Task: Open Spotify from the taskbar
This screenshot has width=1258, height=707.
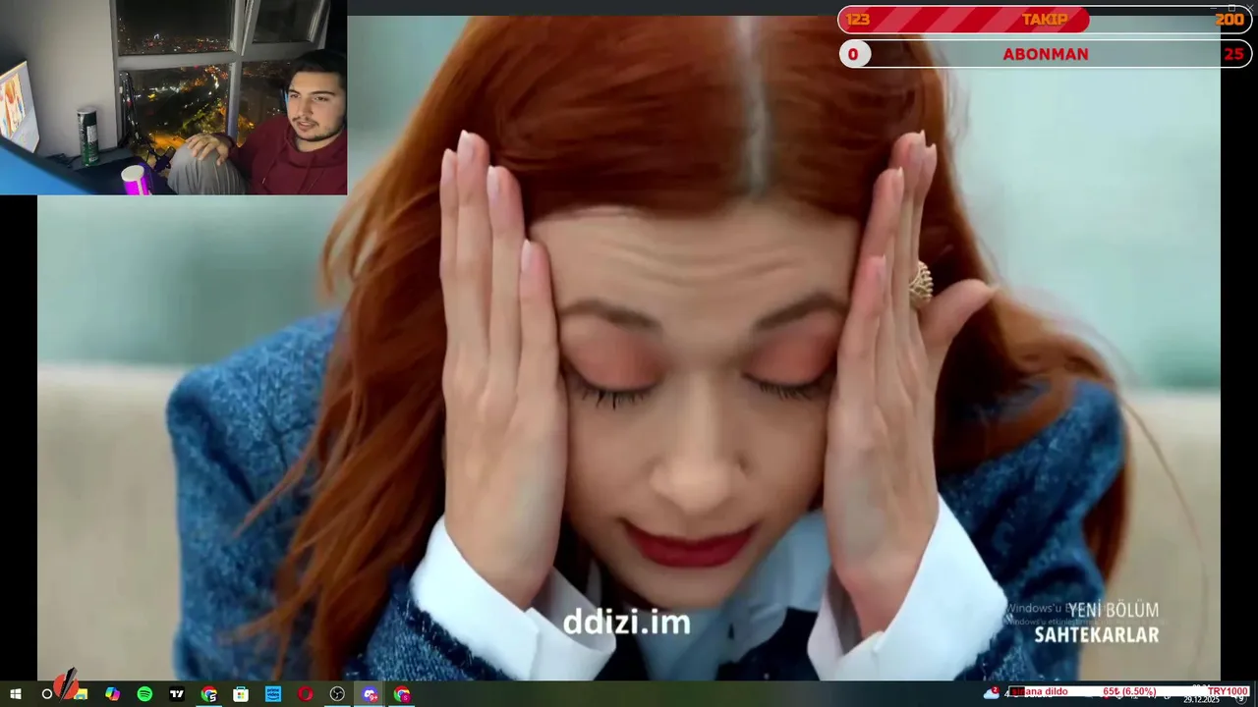Action: [144, 694]
